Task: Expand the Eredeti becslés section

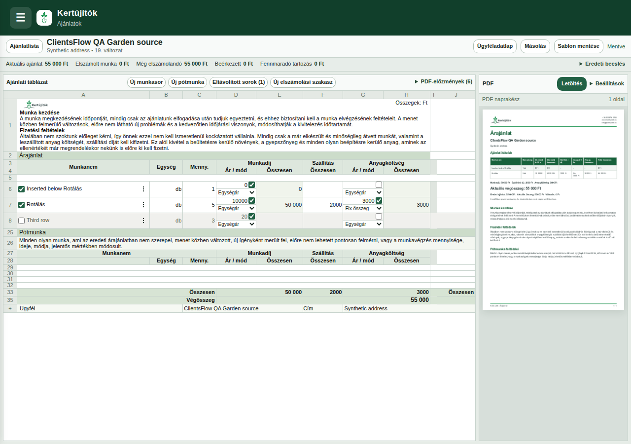Action: (602, 64)
